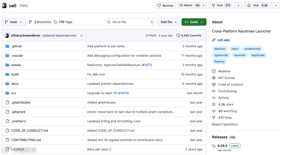Open the .github folder
Image resolution: width=281 pixels, height=155 pixels.
(x=16, y=46)
